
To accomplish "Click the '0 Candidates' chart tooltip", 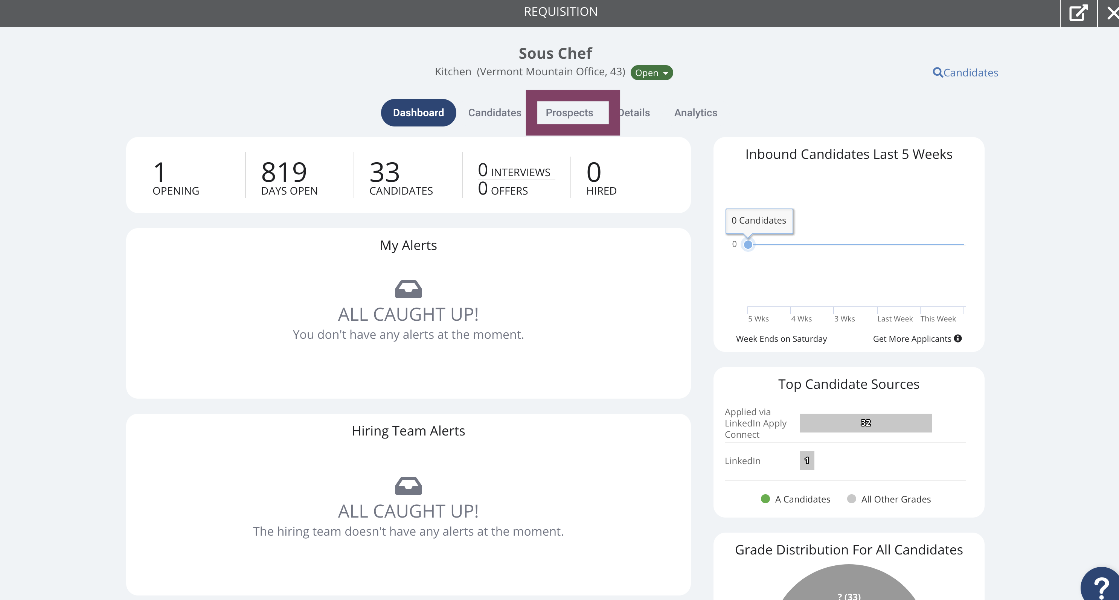I will coord(759,221).
